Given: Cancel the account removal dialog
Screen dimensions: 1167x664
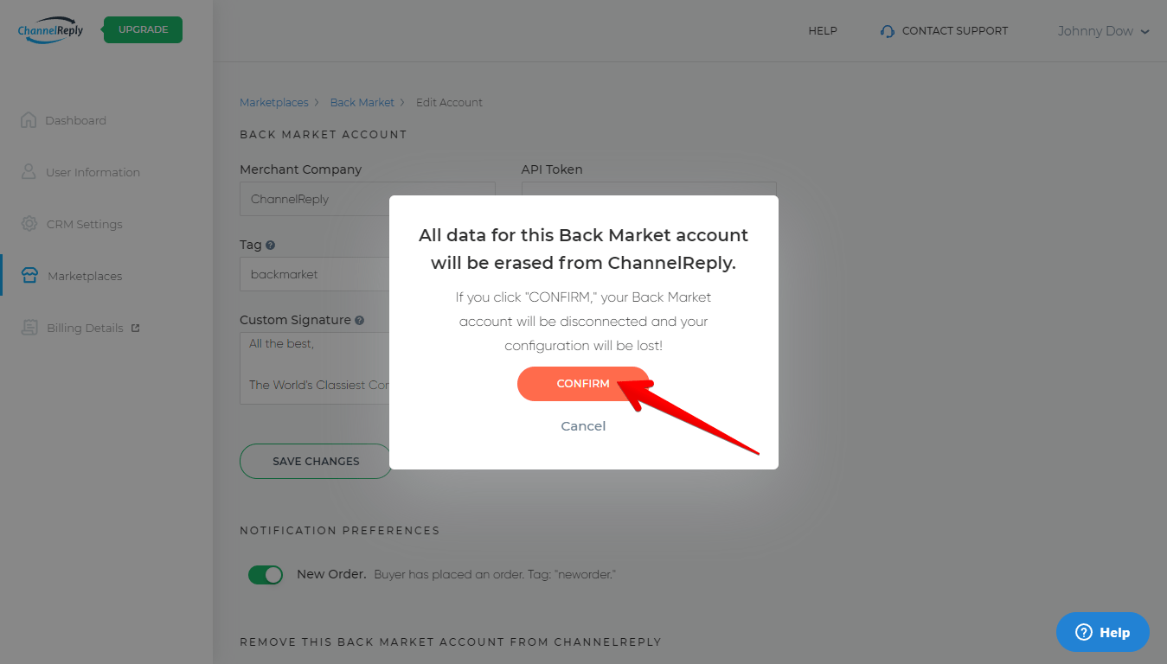Looking at the screenshot, I should click(x=583, y=425).
